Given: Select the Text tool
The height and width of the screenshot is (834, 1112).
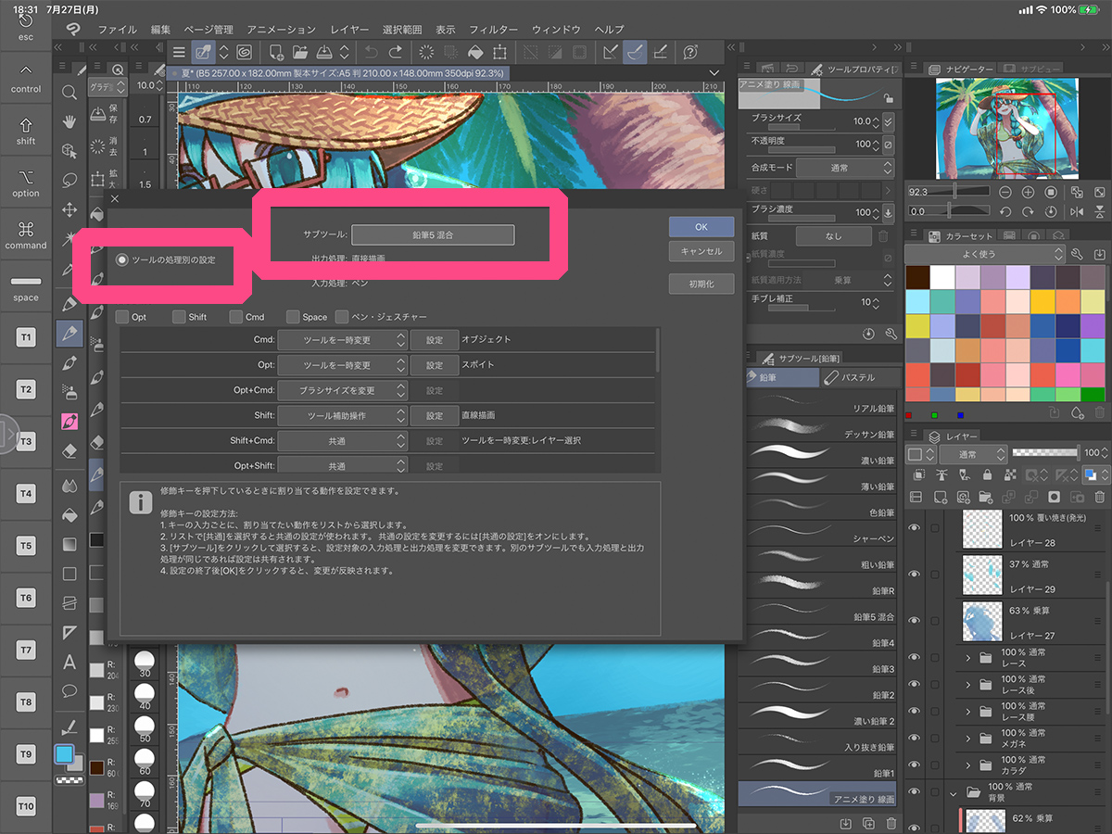Looking at the screenshot, I should pyautogui.click(x=69, y=663).
